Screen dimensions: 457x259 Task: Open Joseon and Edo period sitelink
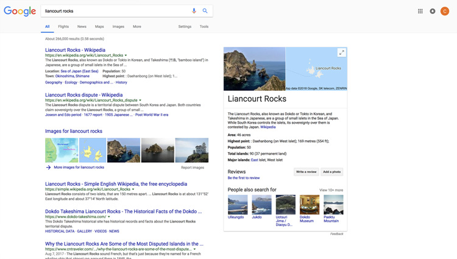(x=63, y=115)
